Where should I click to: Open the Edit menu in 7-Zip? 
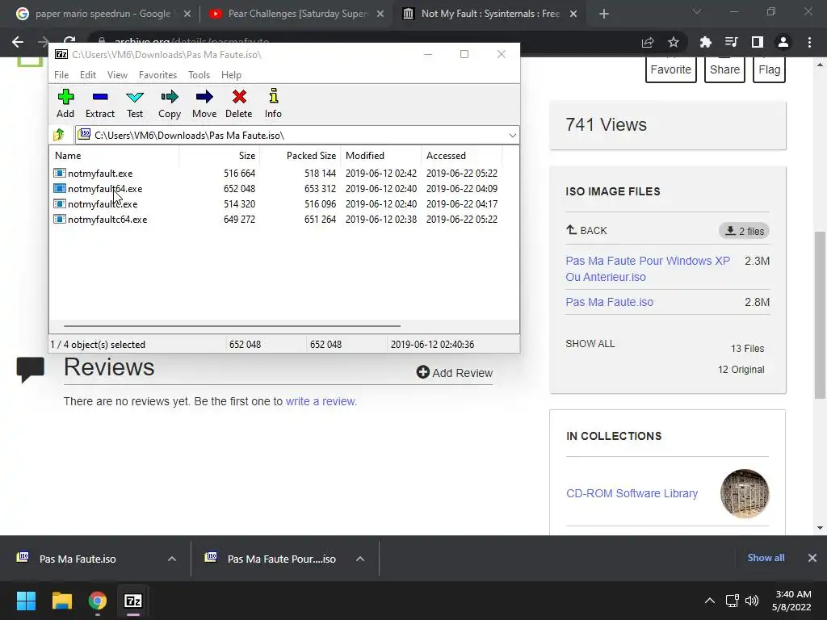pos(88,75)
